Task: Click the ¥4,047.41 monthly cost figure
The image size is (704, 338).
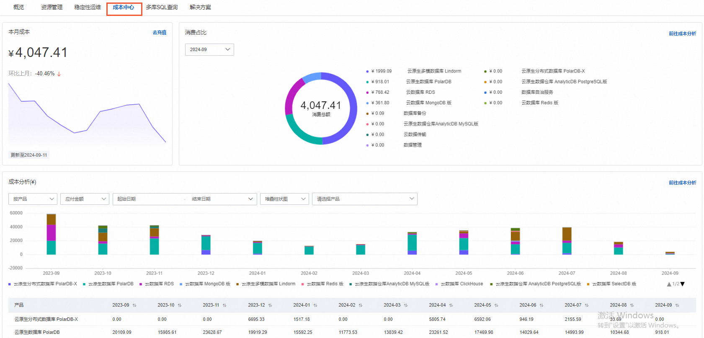Action: click(38, 52)
